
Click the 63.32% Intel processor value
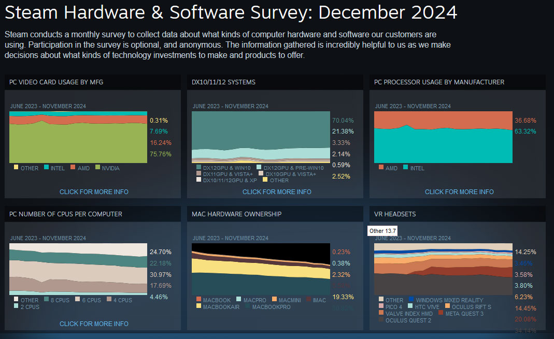point(525,131)
